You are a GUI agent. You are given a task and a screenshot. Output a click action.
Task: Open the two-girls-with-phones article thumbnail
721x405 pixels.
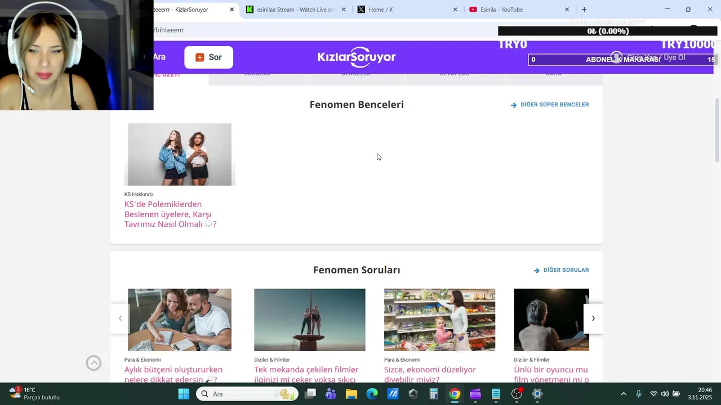[x=180, y=154]
